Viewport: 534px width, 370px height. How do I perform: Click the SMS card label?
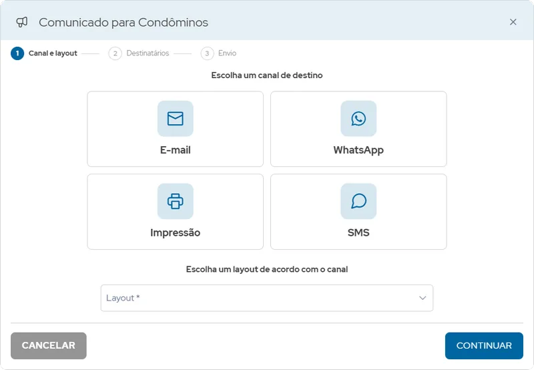pyautogui.click(x=358, y=232)
